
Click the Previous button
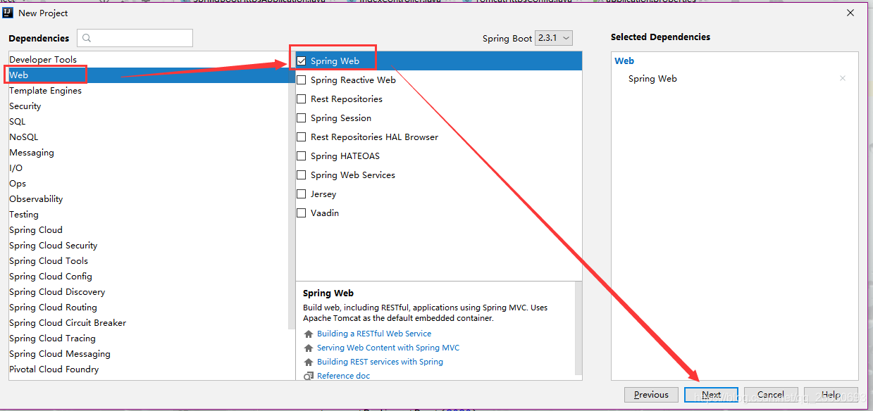coord(651,395)
